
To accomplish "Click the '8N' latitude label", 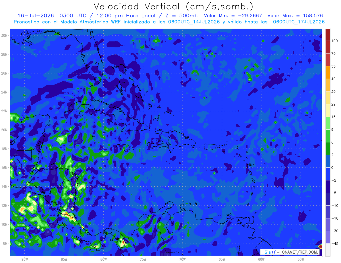I will [6, 243].
